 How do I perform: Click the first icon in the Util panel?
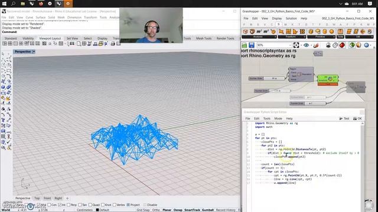[349, 31]
